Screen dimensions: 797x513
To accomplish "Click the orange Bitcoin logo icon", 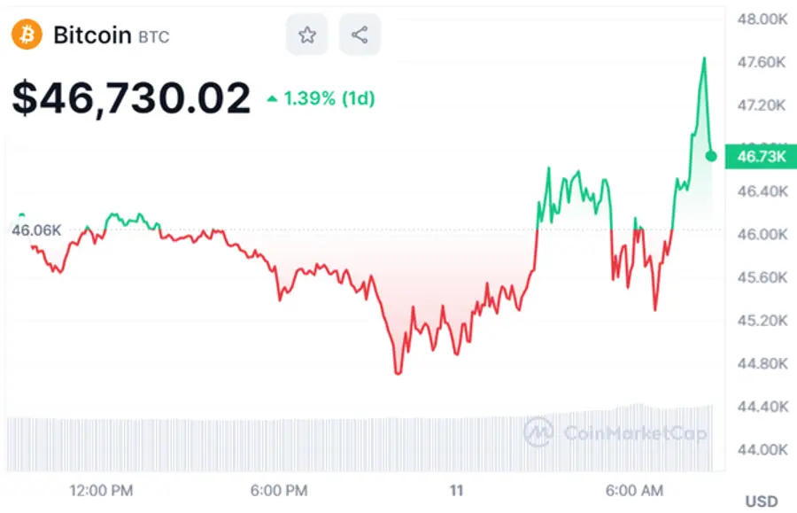I will 27,35.
